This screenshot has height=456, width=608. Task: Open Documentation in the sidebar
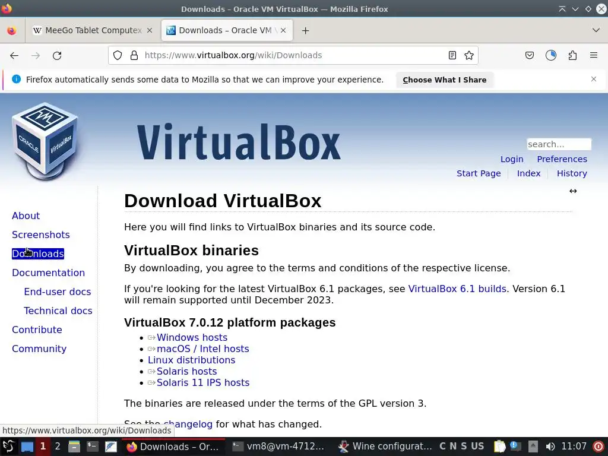pyautogui.click(x=49, y=273)
